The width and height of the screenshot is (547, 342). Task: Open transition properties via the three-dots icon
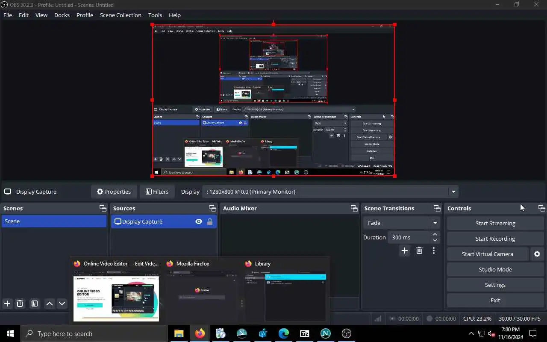433,251
